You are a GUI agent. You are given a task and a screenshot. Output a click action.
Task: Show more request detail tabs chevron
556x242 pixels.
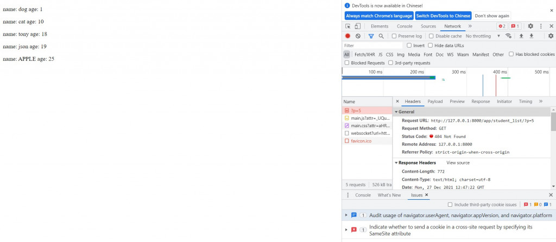[541, 101]
